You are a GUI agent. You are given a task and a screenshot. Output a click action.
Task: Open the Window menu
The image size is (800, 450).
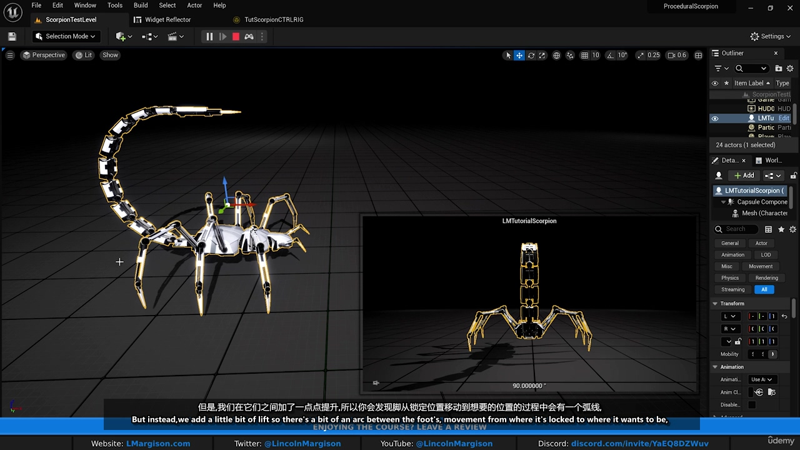coord(85,5)
